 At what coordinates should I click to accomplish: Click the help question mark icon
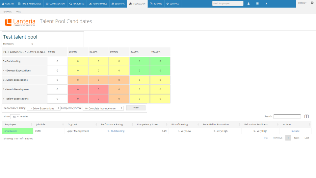(x=266, y=4)
